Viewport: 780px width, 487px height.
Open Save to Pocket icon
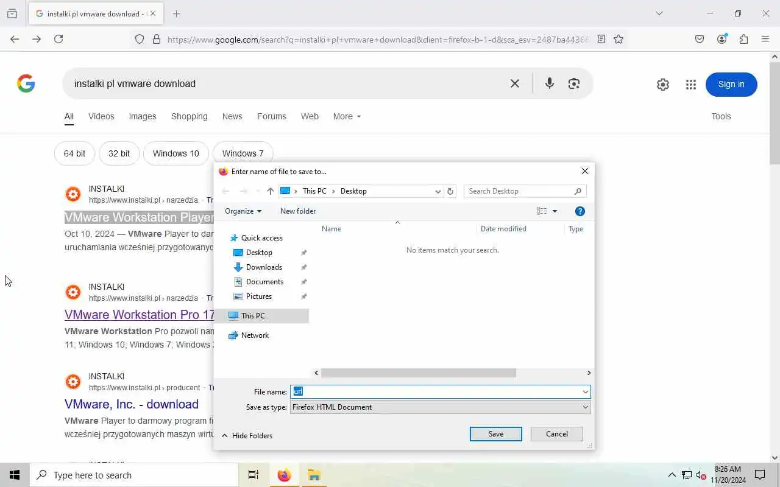point(700,39)
